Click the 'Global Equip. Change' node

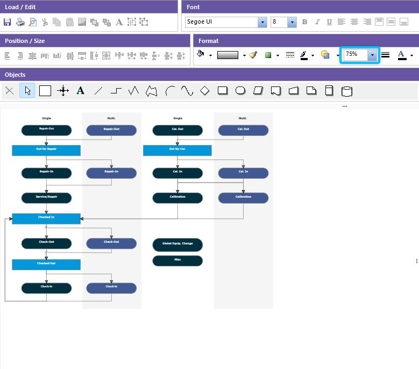pos(177,244)
